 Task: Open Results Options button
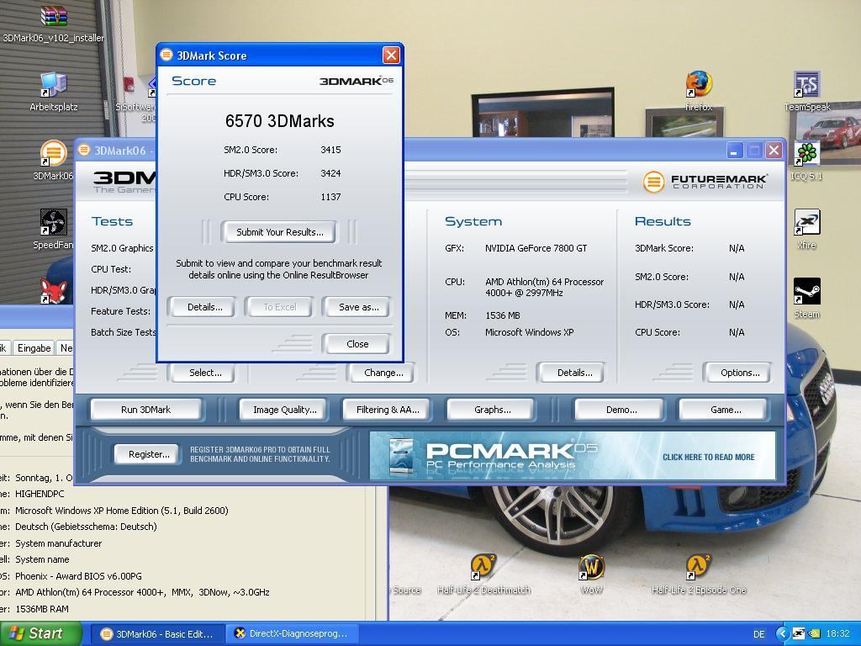coord(740,373)
